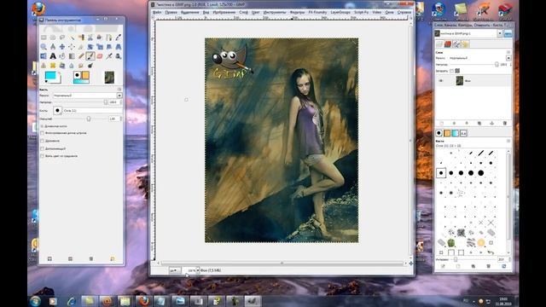Select the Paths tool
The image size is (546, 307).
click(109, 38)
